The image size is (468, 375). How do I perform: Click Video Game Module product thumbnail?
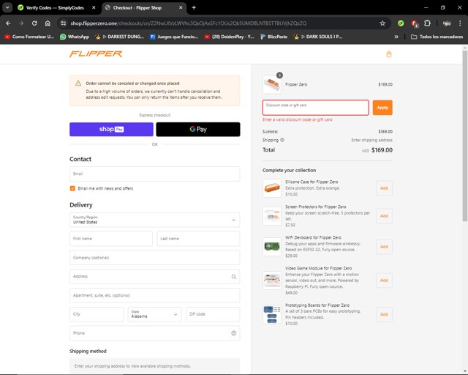pos(272,281)
